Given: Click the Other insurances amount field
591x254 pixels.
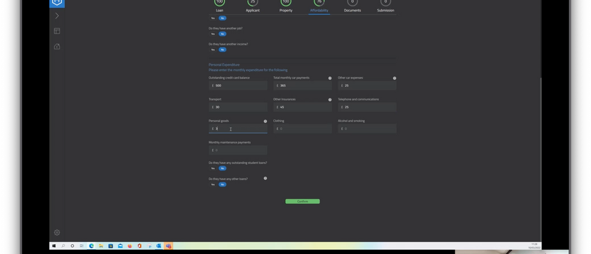Looking at the screenshot, I should click(303, 107).
